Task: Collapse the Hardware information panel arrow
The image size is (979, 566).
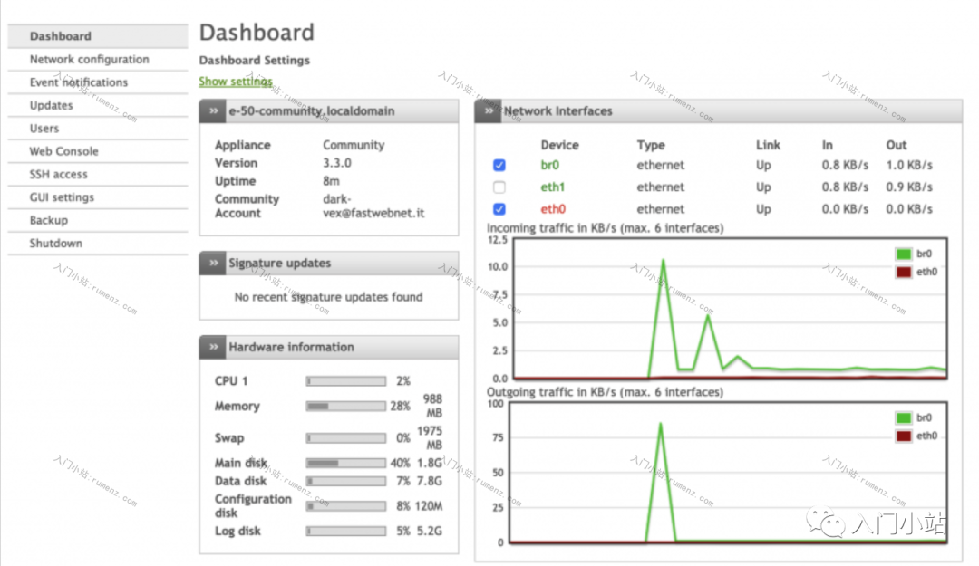Action: point(213,347)
